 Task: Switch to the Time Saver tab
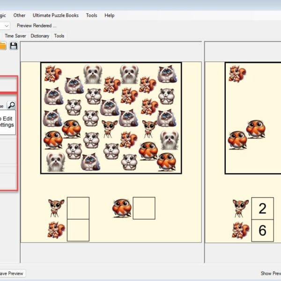coord(15,36)
